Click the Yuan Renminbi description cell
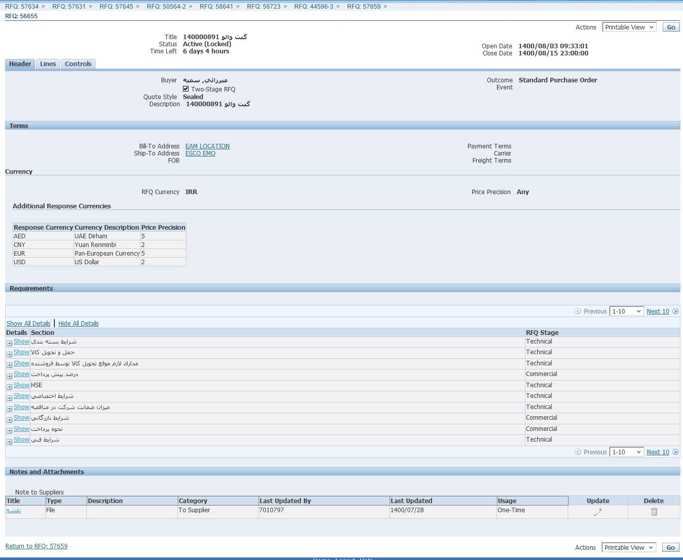Image resolution: width=683 pixels, height=560 pixels. pyautogui.click(x=107, y=245)
